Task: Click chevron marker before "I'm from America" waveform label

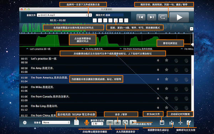Action: (x=121, y=49)
